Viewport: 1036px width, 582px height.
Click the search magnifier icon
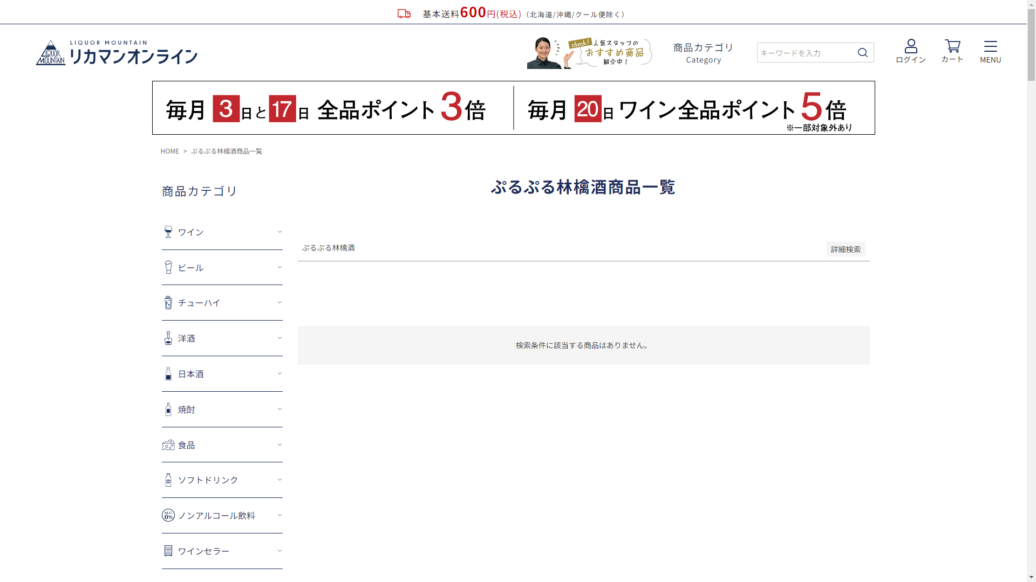click(863, 53)
